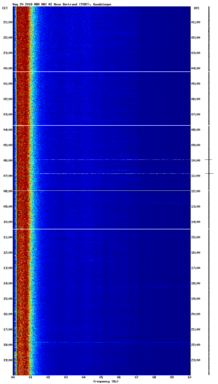Image resolution: width=218 pixels, height=384 pixels.
Task: Click the 09 frequency axis tick label
Action: click(172, 377)
